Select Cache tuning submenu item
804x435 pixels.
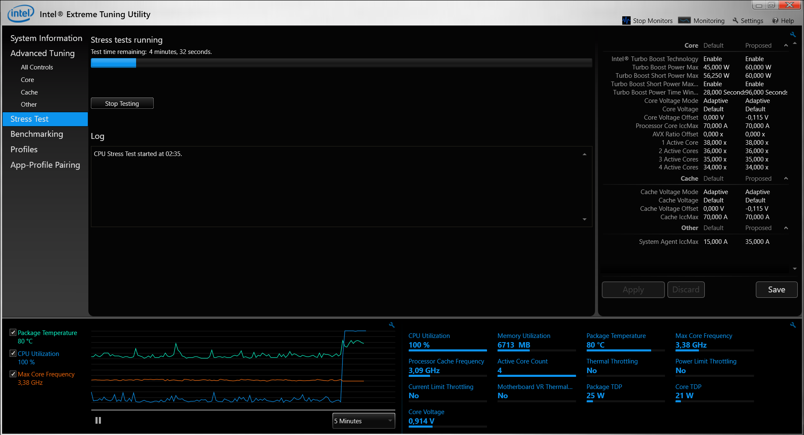coord(29,92)
